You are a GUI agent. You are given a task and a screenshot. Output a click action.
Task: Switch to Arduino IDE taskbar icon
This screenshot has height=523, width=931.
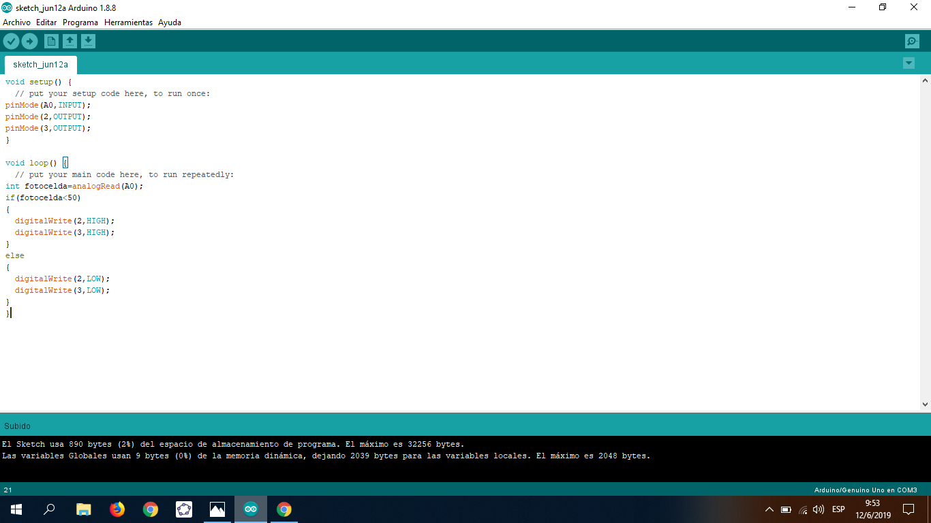point(251,509)
